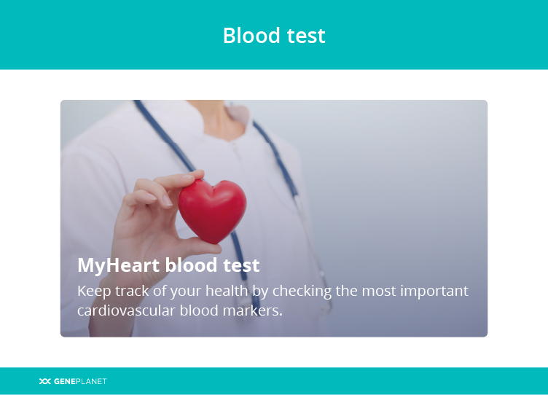Click "cardiovascular blood markers." text line

pyautogui.click(x=180, y=310)
